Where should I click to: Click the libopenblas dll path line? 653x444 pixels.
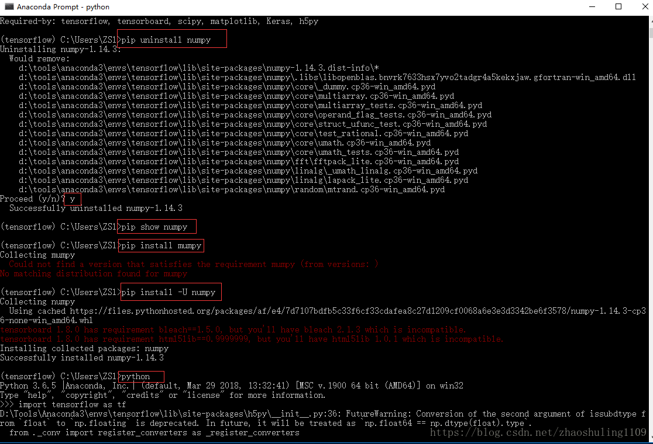[327, 77]
